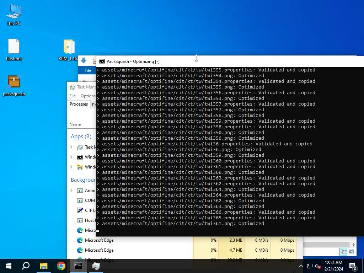Select the Windows Explorer process folder icon
Viewport: 364px width, 273px height.
coord(80,167)
